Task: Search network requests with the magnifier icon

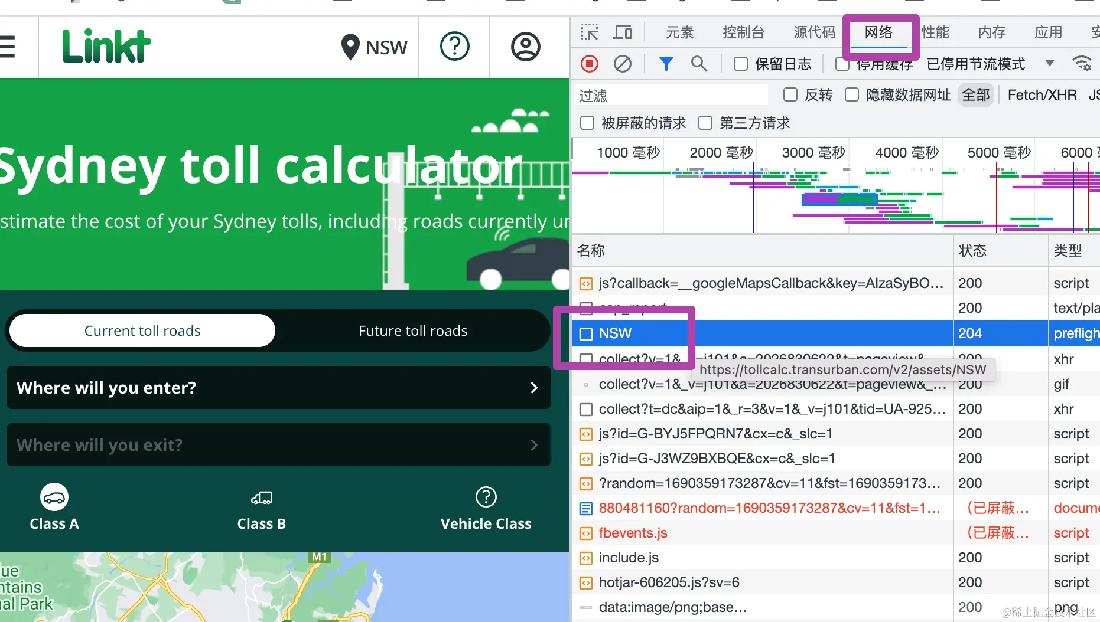Action: 699,64
